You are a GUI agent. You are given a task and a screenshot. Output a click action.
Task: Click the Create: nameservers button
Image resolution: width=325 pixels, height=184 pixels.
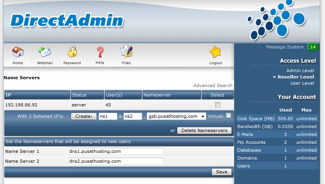(84, 116)
